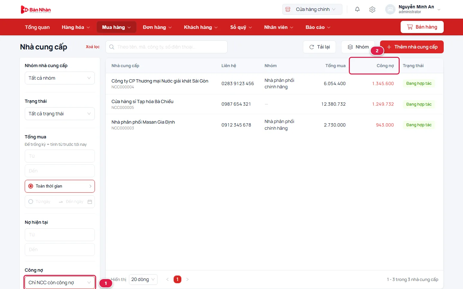Go to previous page arrow
The image size is (463, 289).
pyautogui.click(x=168, y=279)
